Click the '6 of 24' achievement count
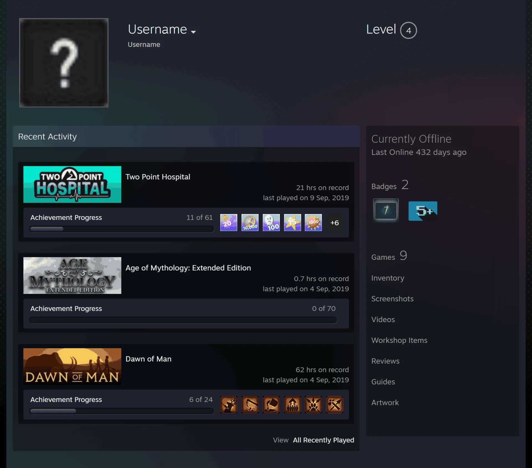 point(201,400)
